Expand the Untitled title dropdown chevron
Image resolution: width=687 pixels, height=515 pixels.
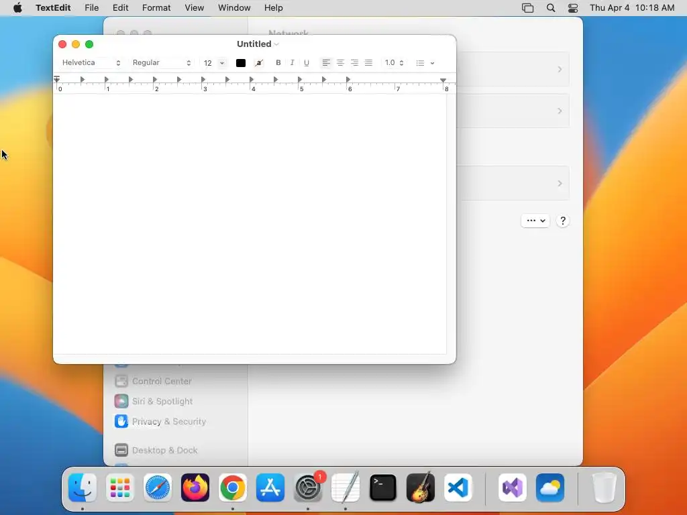[x=276, y=44]
